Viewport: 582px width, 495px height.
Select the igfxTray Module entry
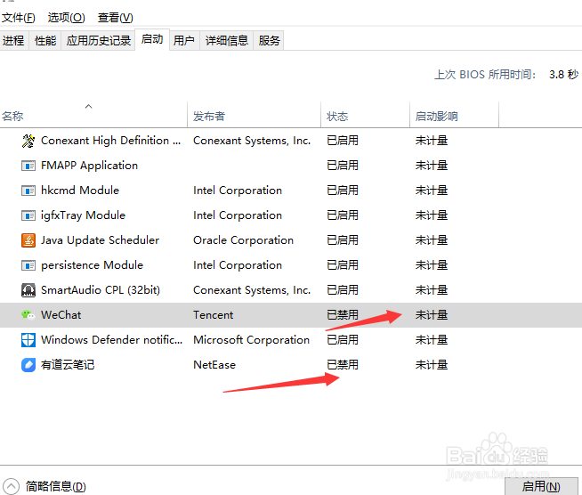pos(83,215)
